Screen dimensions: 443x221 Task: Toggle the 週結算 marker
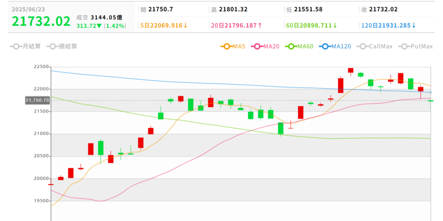click(x=62, y=46)
